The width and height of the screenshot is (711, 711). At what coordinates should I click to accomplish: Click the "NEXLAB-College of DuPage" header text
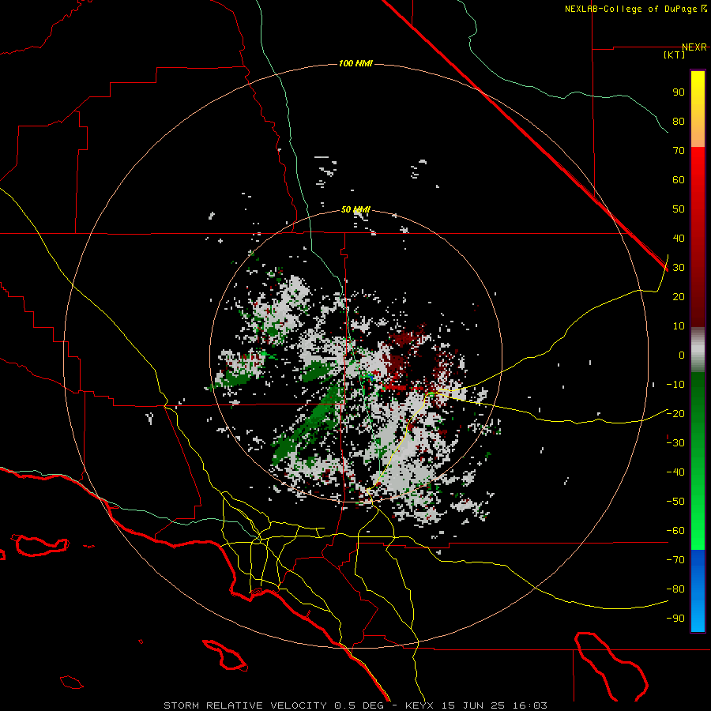632,9
